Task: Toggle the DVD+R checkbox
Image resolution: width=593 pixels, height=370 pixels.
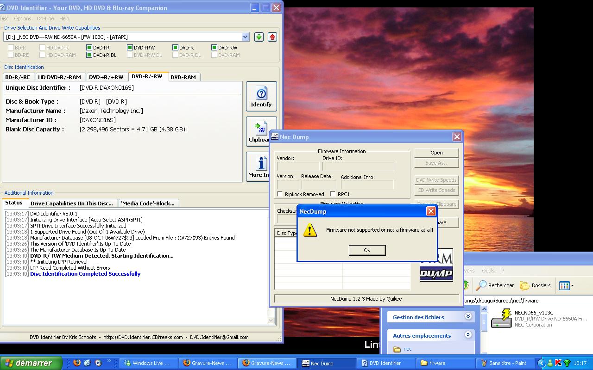Action: click(89, 48)
